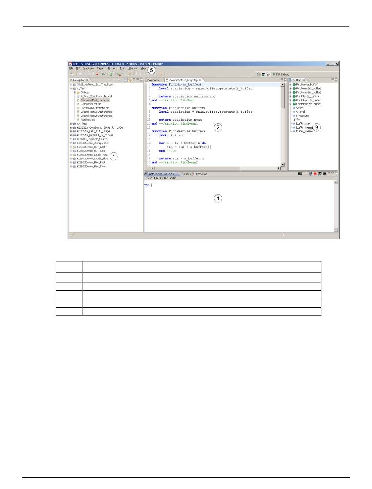Open the Window menu
Image resolution: width=372 pixels, height=489 pixels.
[133, 68]
